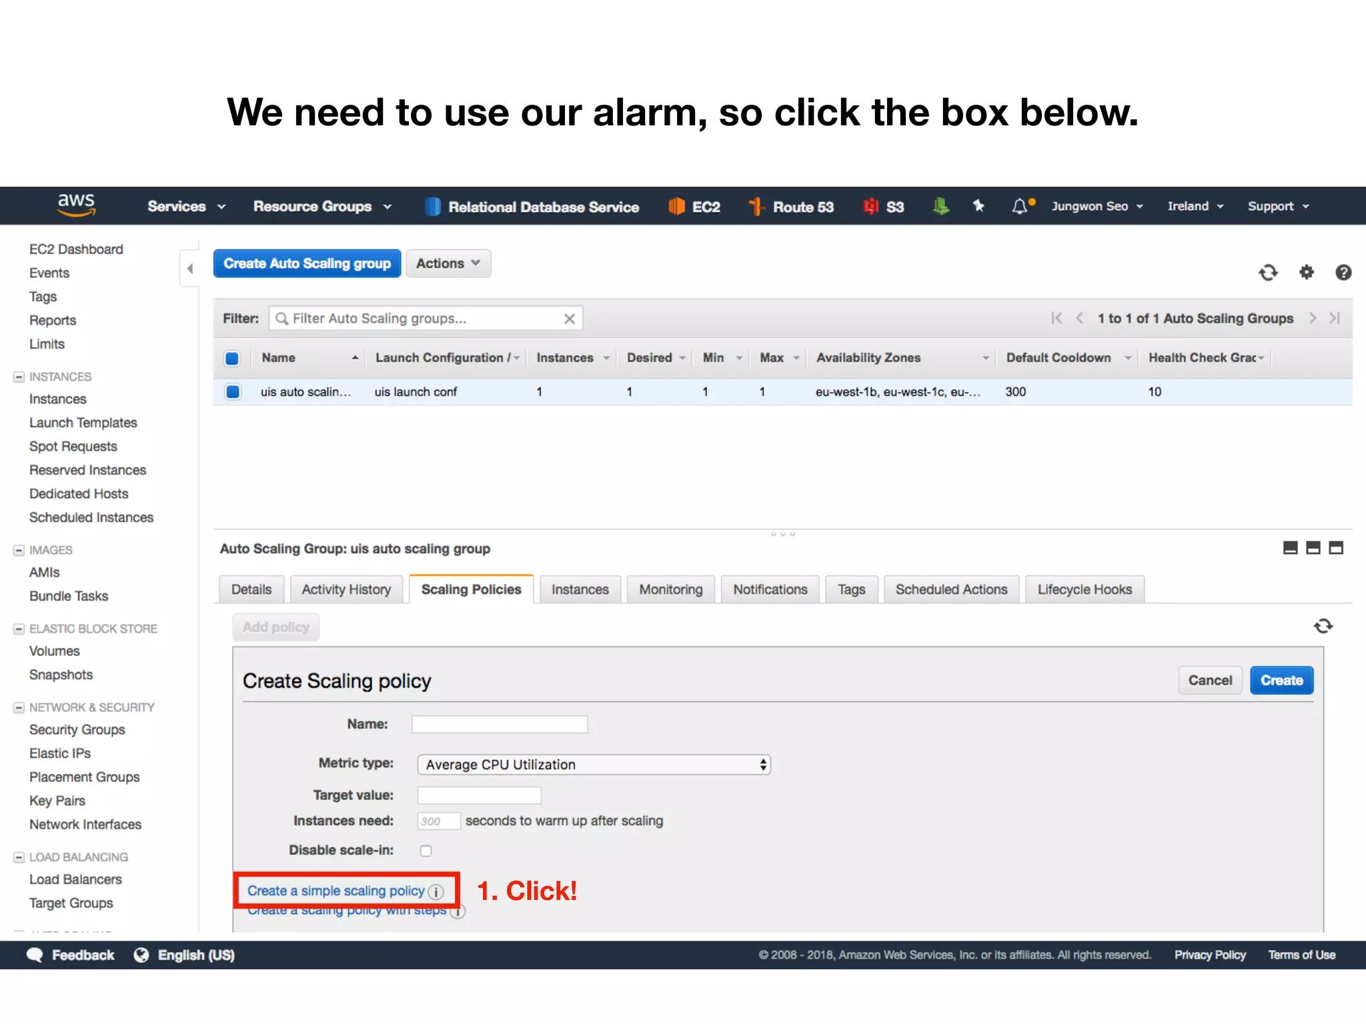Viewport: 1366px width, 1024px height.
Task: Collapse the left navigation sidebar arrow
Action: point(190,269)
